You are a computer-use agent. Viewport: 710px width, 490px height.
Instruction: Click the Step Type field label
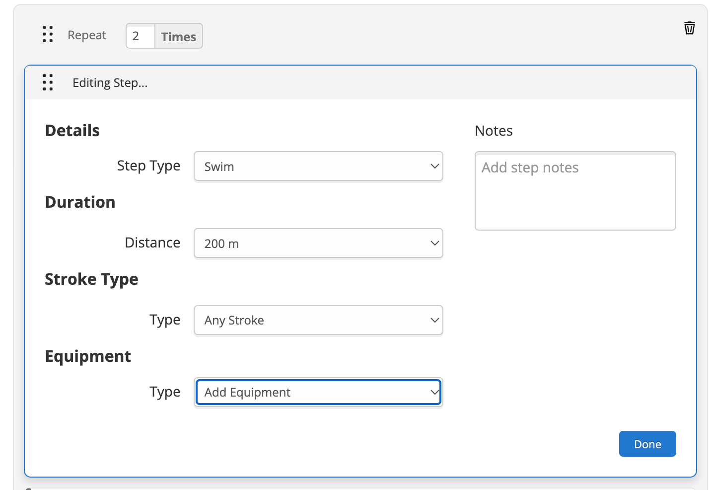tap(148, 166)
